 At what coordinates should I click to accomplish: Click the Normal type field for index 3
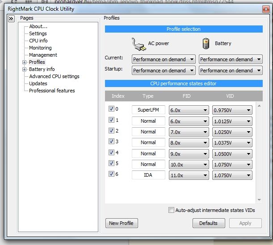pyautogui.click(x=148, y=142)
